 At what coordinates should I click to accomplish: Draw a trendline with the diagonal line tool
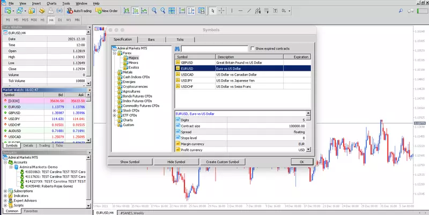pyautogui.click(x=249, y=11)
